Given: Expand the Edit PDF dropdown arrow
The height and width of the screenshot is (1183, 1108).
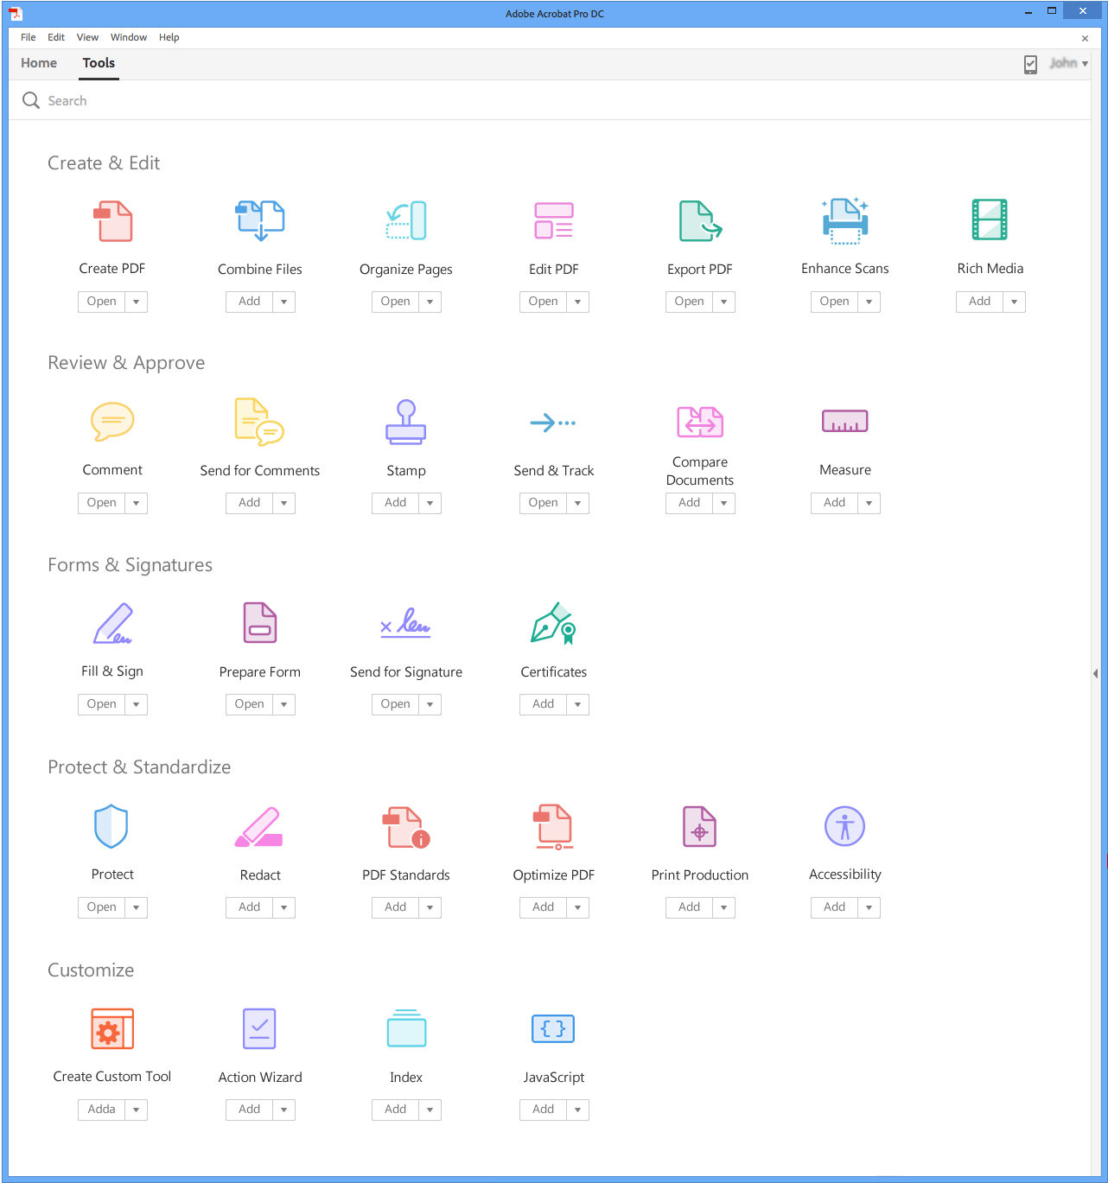Looking at the screenshot, I should point(578,302).
